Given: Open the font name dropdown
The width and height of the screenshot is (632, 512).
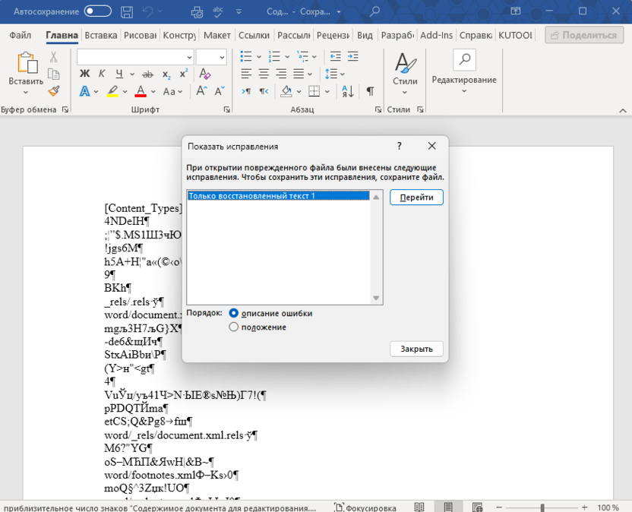Looking at the screenshot, I should (x=189, y=57).
